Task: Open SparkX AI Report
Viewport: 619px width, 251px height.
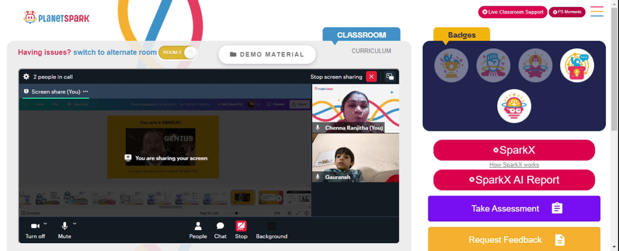Action: (514, 180)
